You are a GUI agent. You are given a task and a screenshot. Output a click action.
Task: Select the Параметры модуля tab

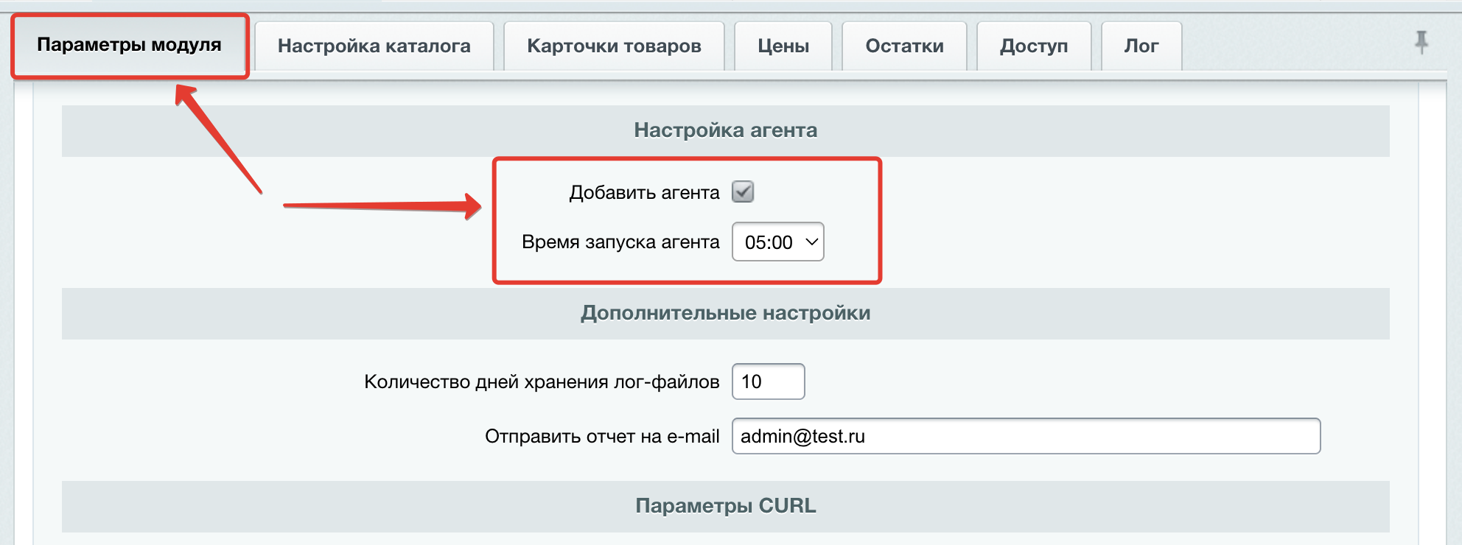(129, 45)
